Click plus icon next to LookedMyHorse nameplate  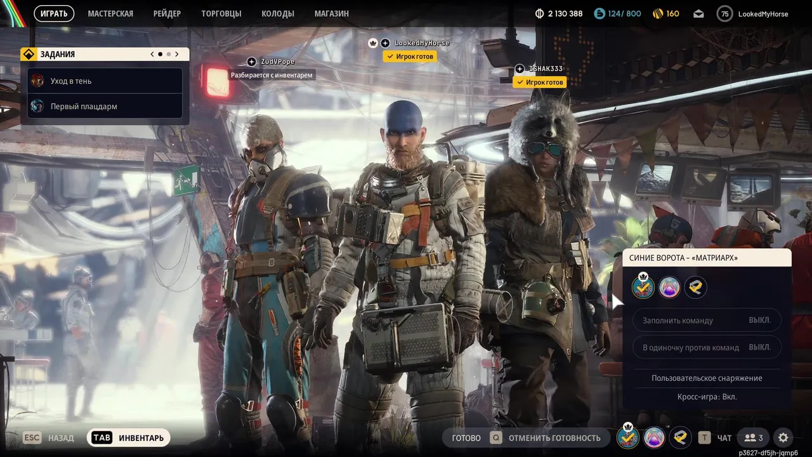click(385, 43)
